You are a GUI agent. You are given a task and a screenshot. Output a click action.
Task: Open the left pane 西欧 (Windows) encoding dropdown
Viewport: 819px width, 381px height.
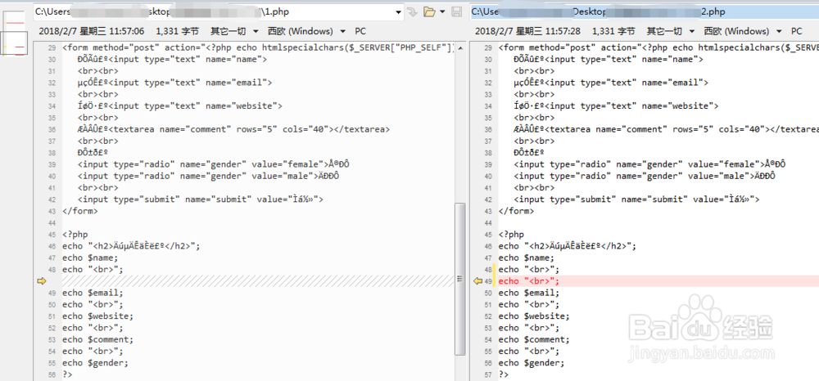tap(306, 31)
